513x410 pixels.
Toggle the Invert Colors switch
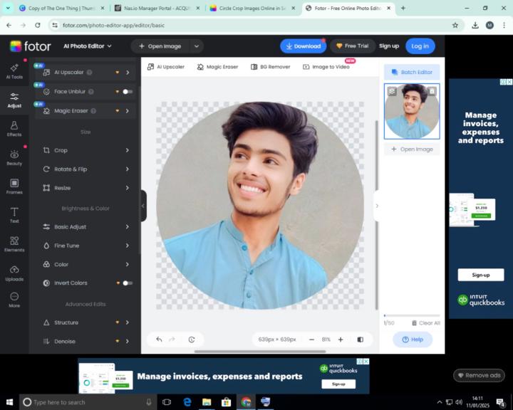(x=128, y=283)
